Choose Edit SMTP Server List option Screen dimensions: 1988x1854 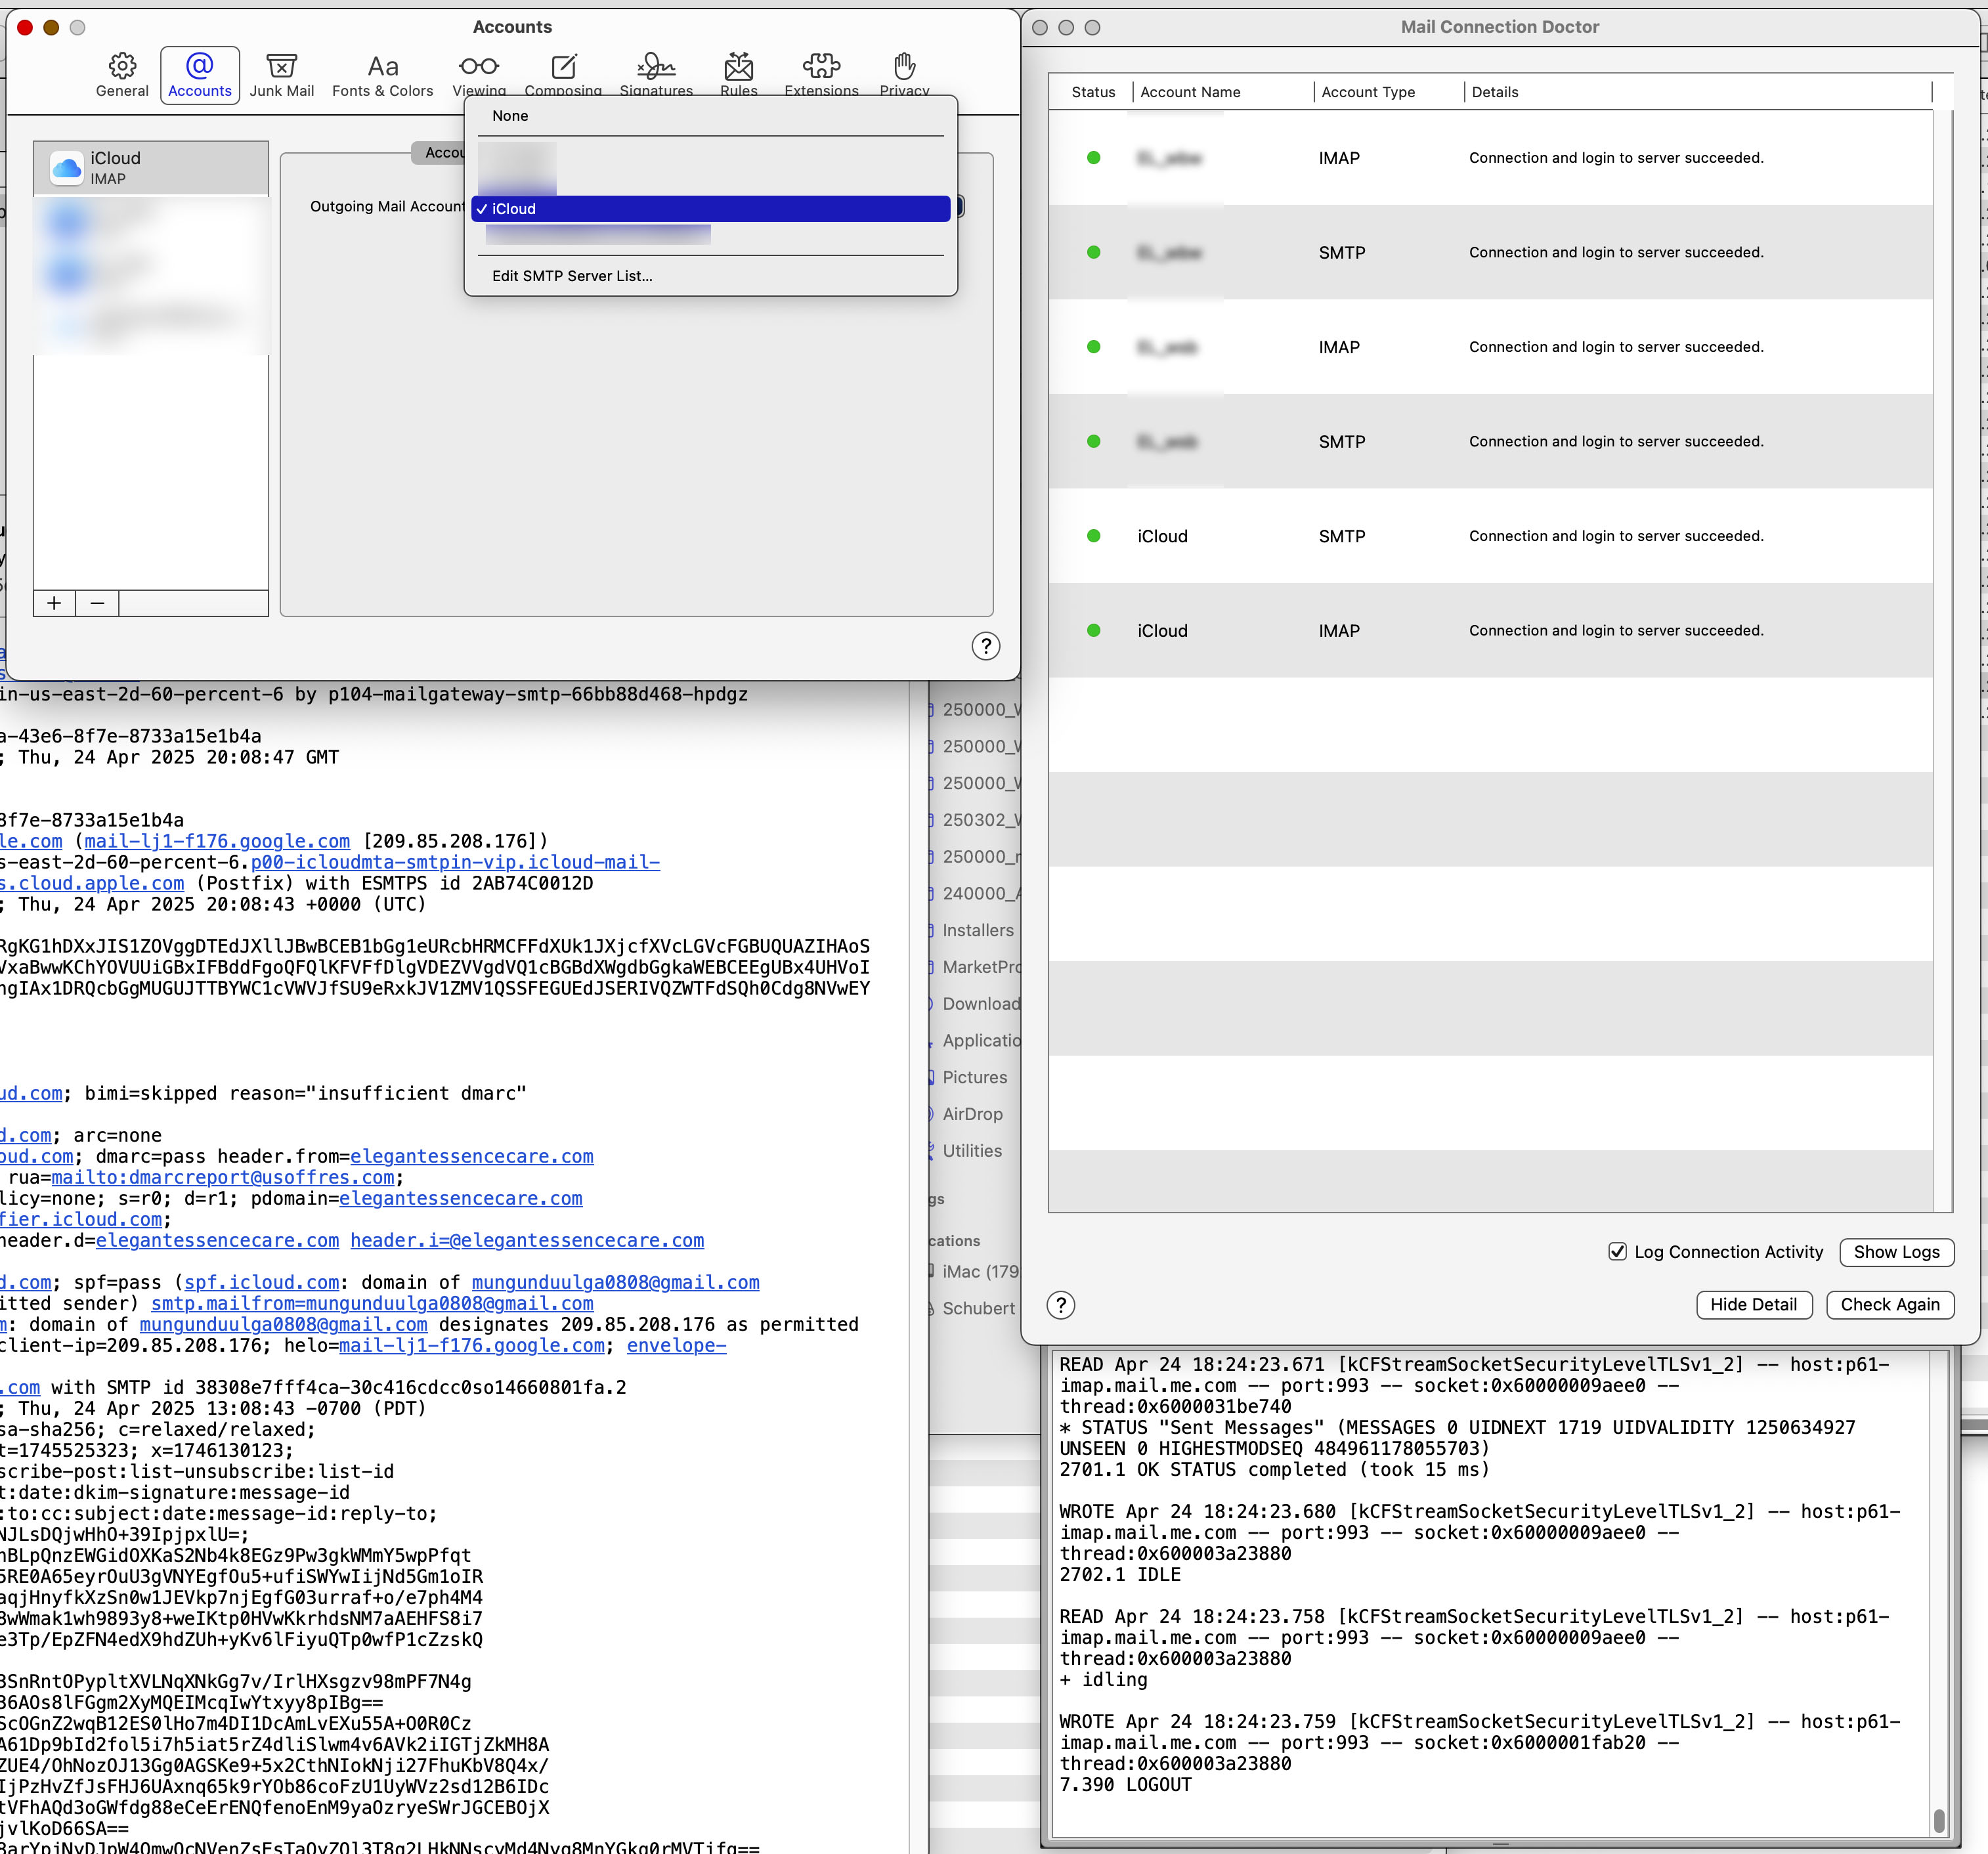click(572, 276)
